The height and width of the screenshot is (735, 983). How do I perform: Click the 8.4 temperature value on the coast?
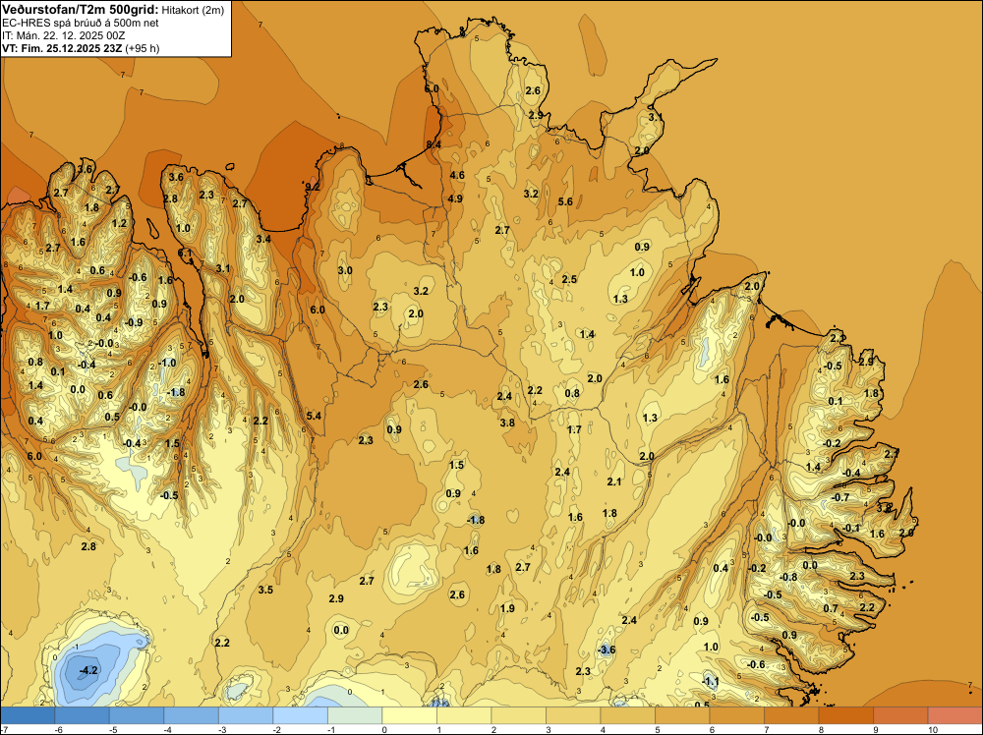pyautogui.click(x=434, y=144)
